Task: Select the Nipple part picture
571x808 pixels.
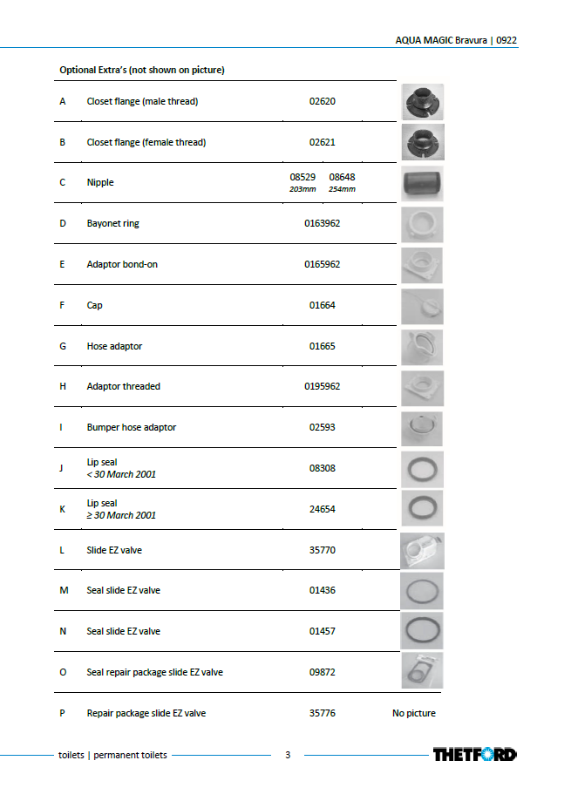Action: 423,183
